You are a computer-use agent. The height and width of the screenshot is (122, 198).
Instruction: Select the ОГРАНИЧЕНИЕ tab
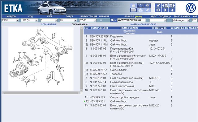[x=49, y=24]
